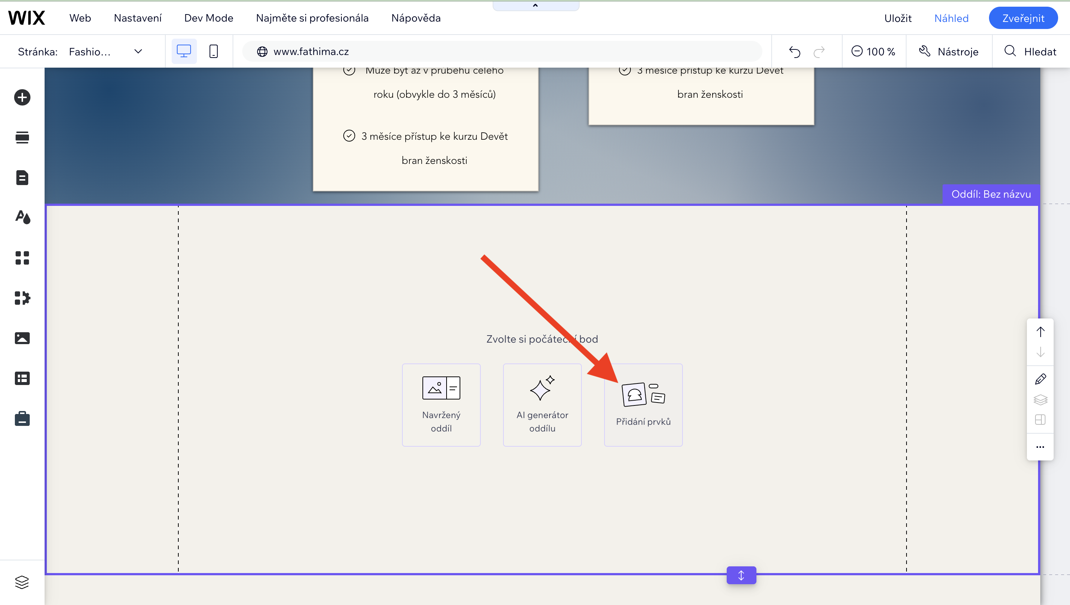The width and height of the screenshot is (1070, 605).
Task: Click the Zveřejnit button
Action: point(1023,18)
